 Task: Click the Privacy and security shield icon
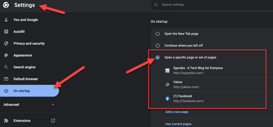tap(6, 43)
